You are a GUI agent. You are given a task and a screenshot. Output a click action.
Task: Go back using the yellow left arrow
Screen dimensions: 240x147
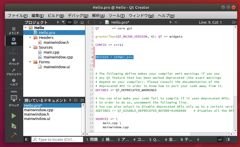88,22
